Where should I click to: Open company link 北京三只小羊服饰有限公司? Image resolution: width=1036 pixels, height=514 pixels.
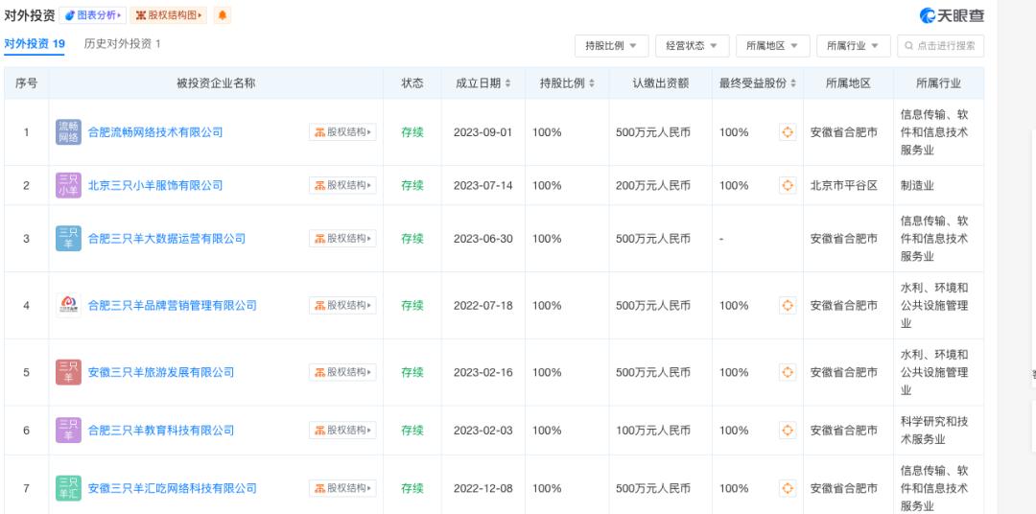tap(155, 186)
